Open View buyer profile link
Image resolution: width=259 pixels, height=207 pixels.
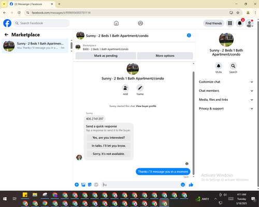point(146,106)
